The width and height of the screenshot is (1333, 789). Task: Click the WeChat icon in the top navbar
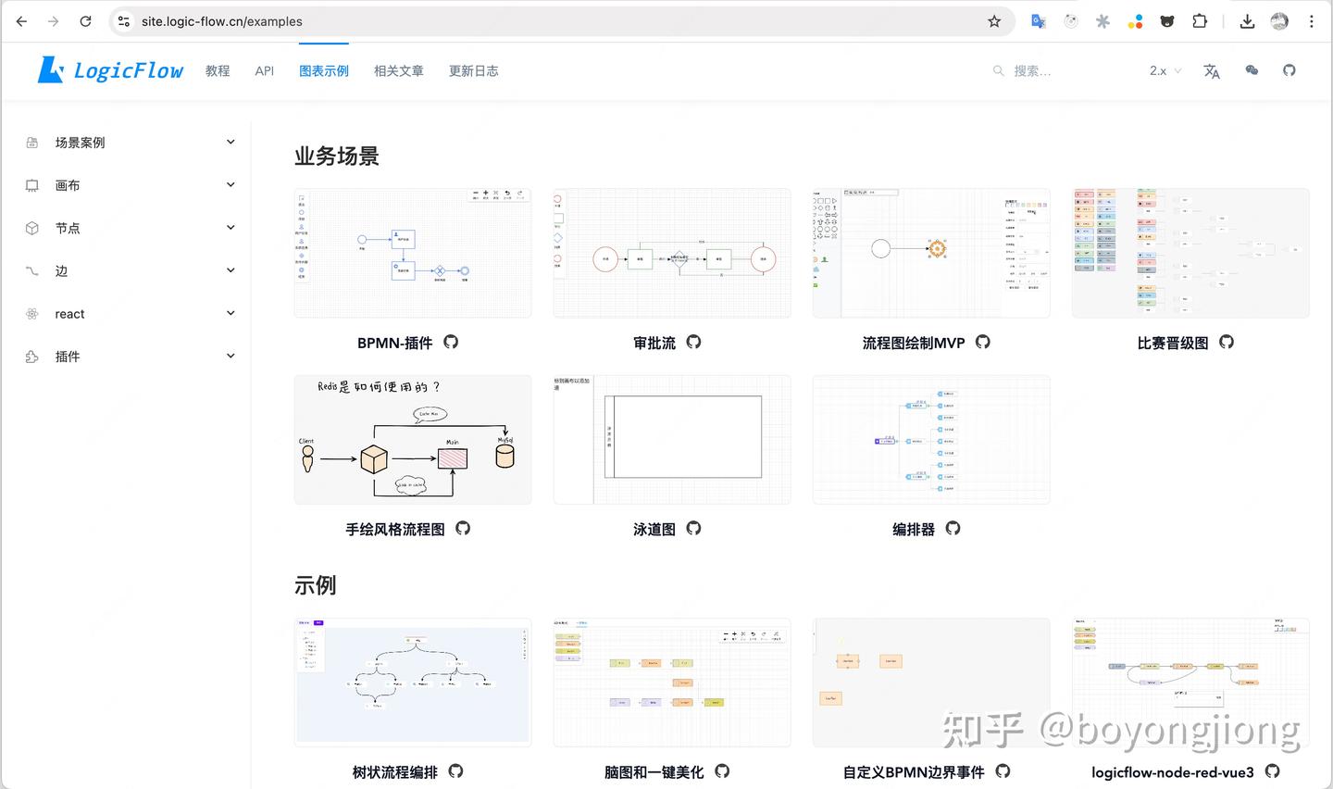click(1252, 70)
